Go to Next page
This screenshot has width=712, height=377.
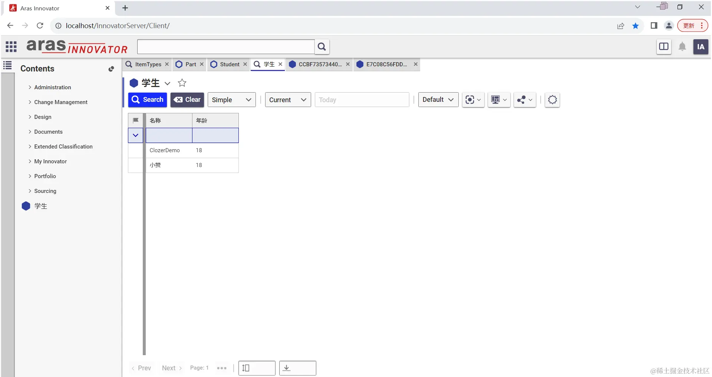(172, 368)
